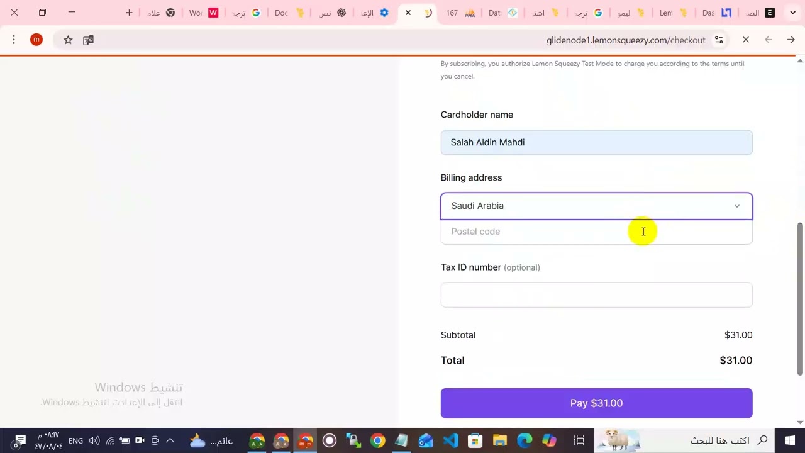
Task: Open Outlook from the taskbar
Action: coord(426,440)
